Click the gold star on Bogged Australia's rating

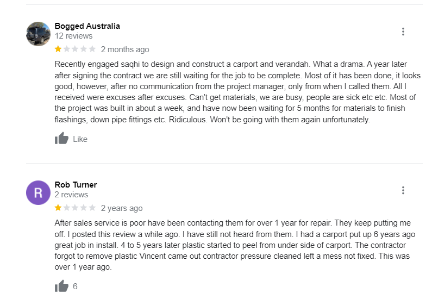tap(58, 49)
